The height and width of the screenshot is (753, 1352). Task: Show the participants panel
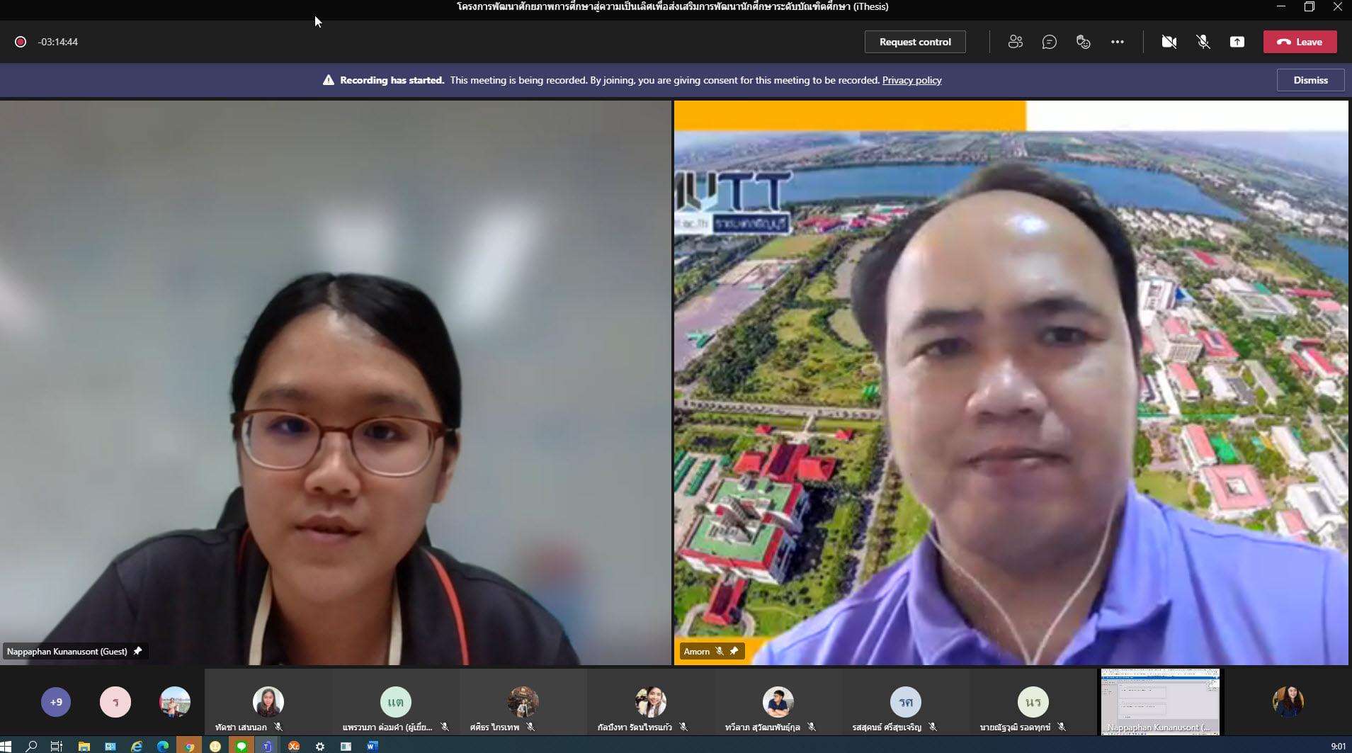point(1015,42)
